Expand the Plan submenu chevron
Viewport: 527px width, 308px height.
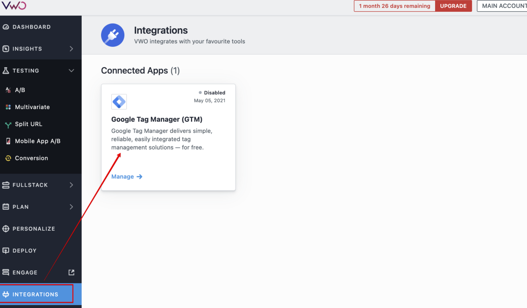pos(71,207)
